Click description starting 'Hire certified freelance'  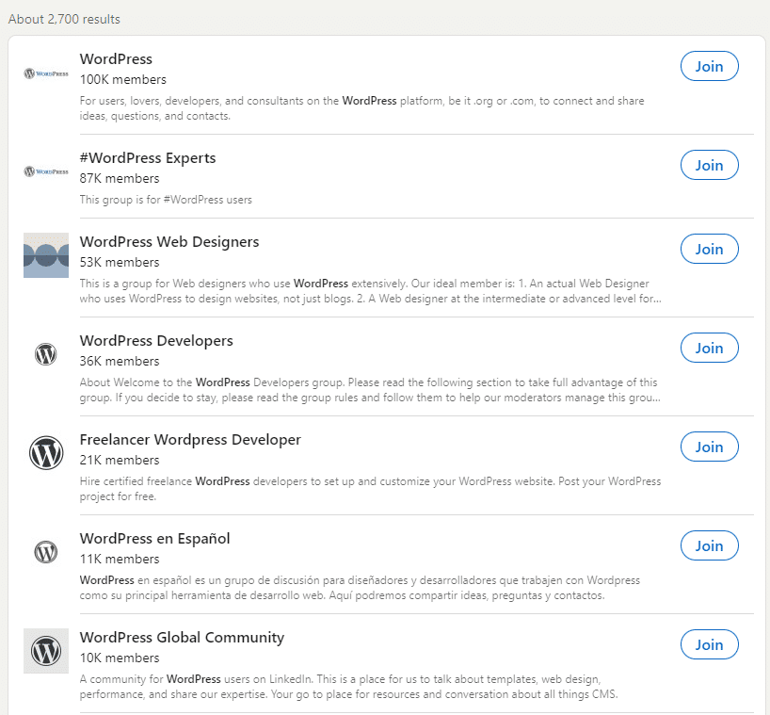pos(370,489)
